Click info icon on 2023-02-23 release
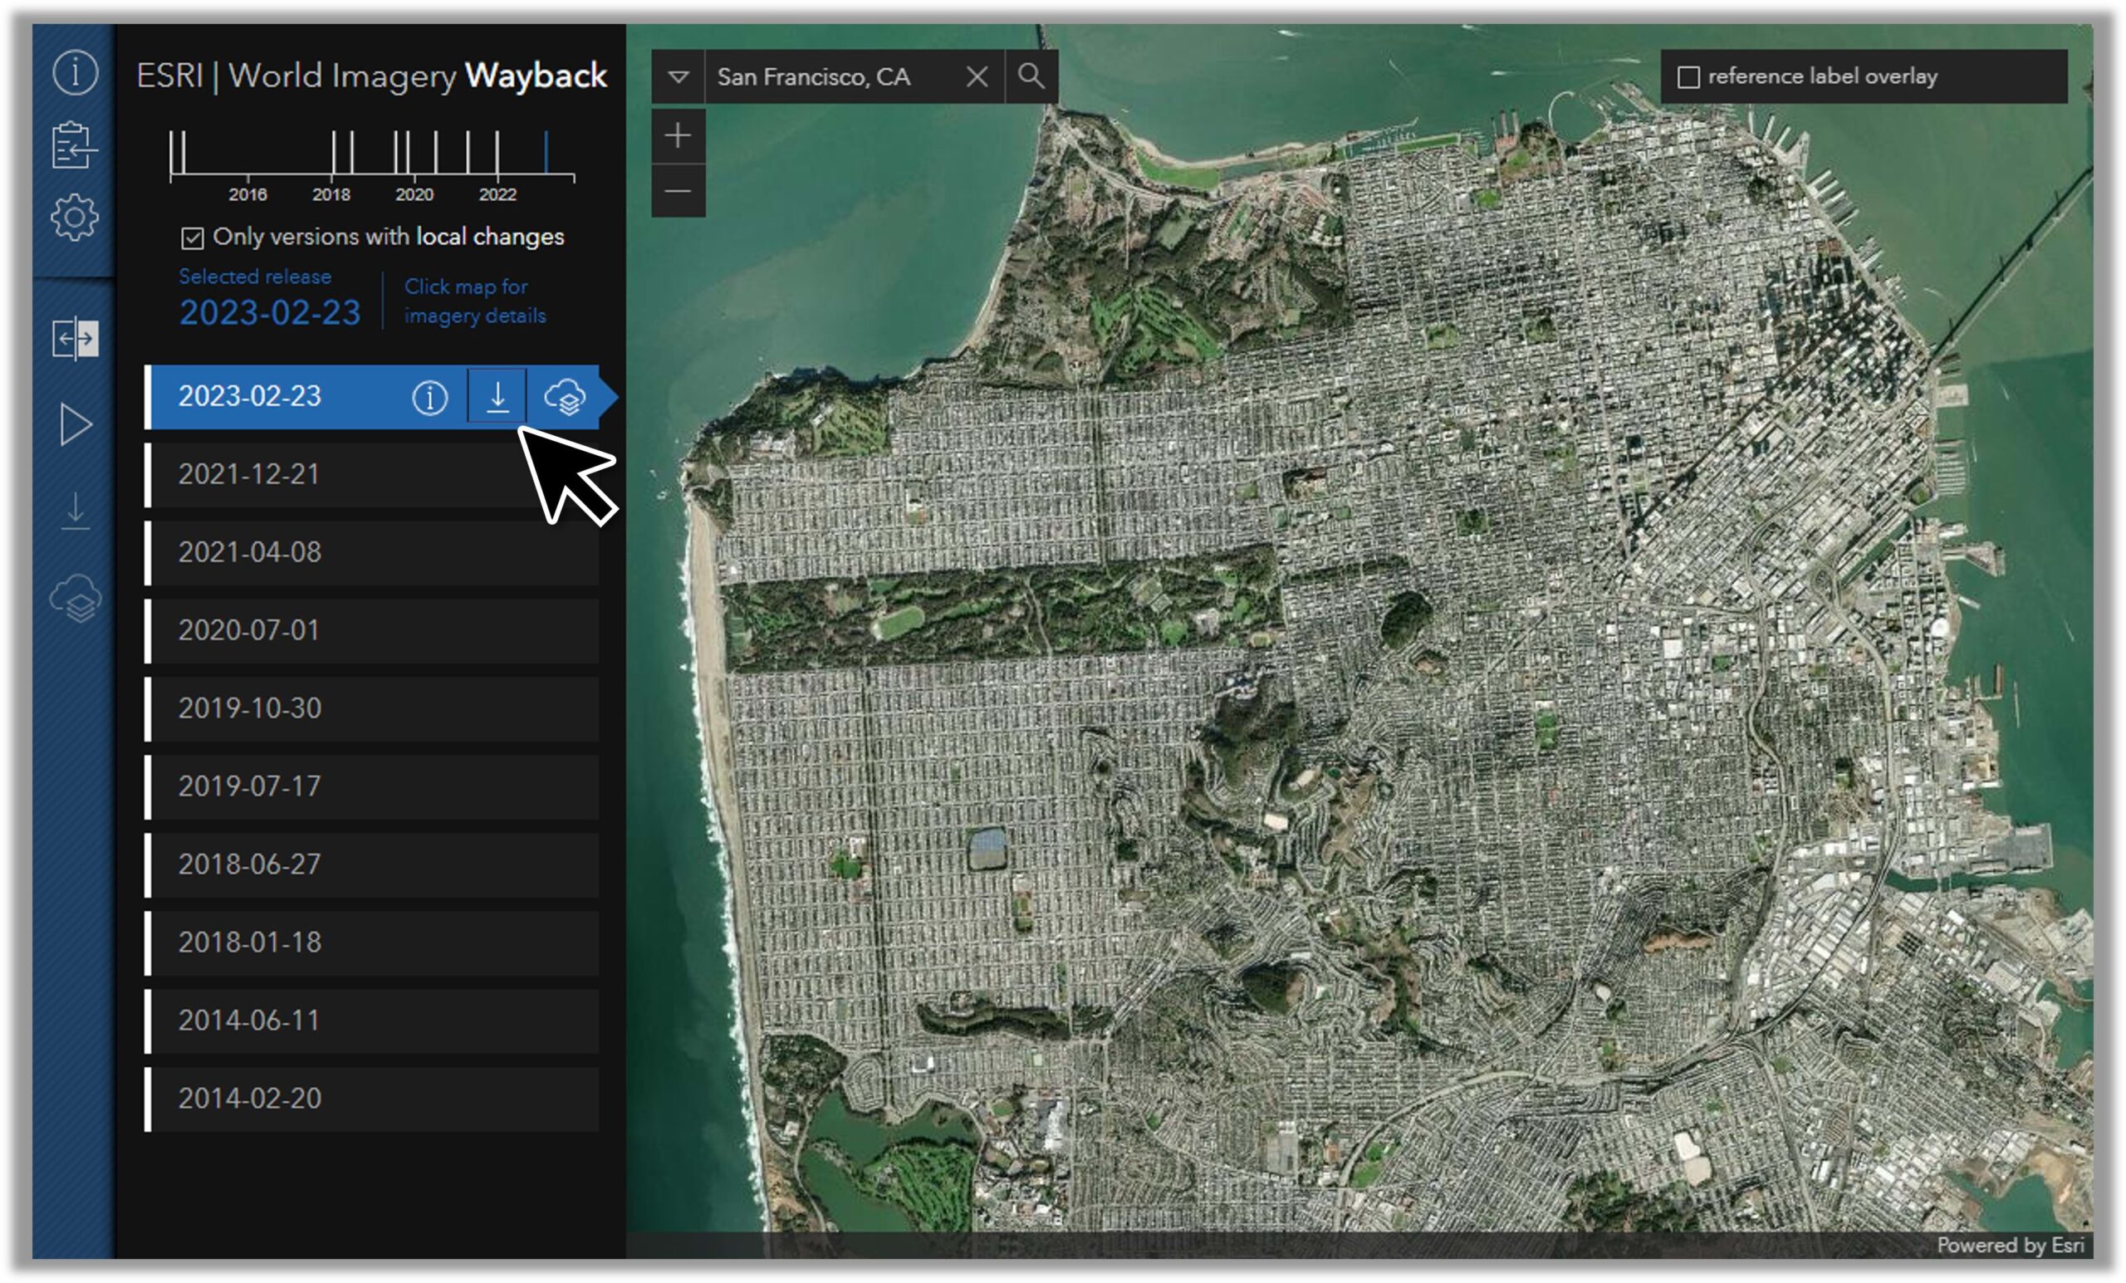2126x1283 pixels. coord(429,398)
